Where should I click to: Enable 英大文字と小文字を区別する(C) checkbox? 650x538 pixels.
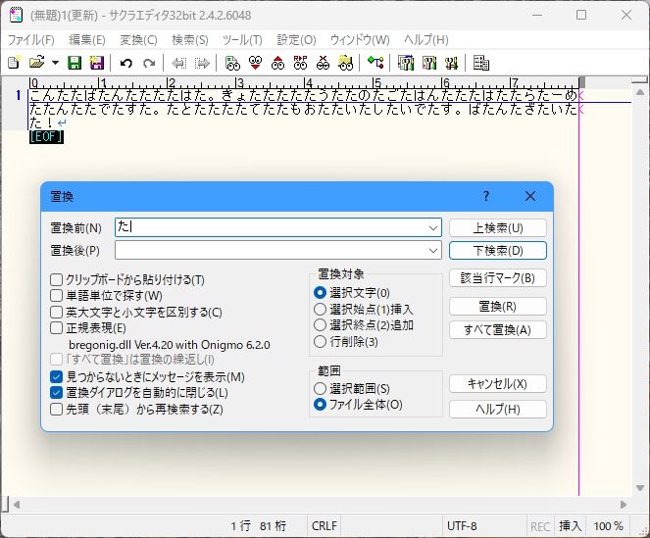[x=57, y=312]
